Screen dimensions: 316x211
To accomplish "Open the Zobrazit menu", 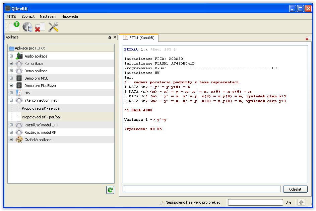I will pos(28,16).
